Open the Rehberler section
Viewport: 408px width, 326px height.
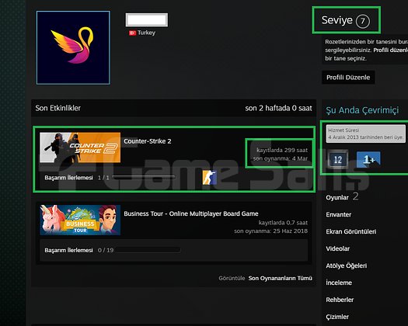pos(340,300)
